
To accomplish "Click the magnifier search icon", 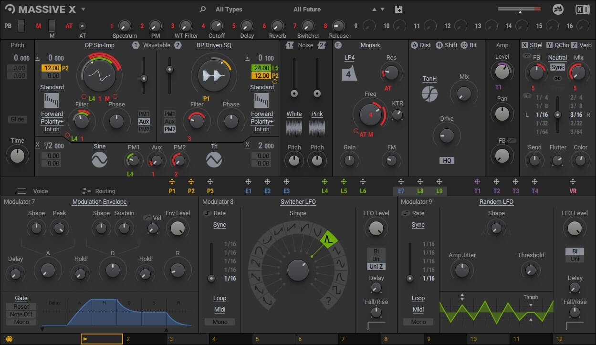I will click(x=202, y=9).
